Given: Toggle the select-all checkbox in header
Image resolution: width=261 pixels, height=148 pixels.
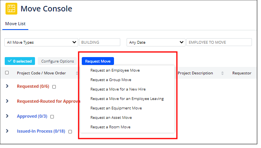Looking at the screenshot, I should 7,73.
